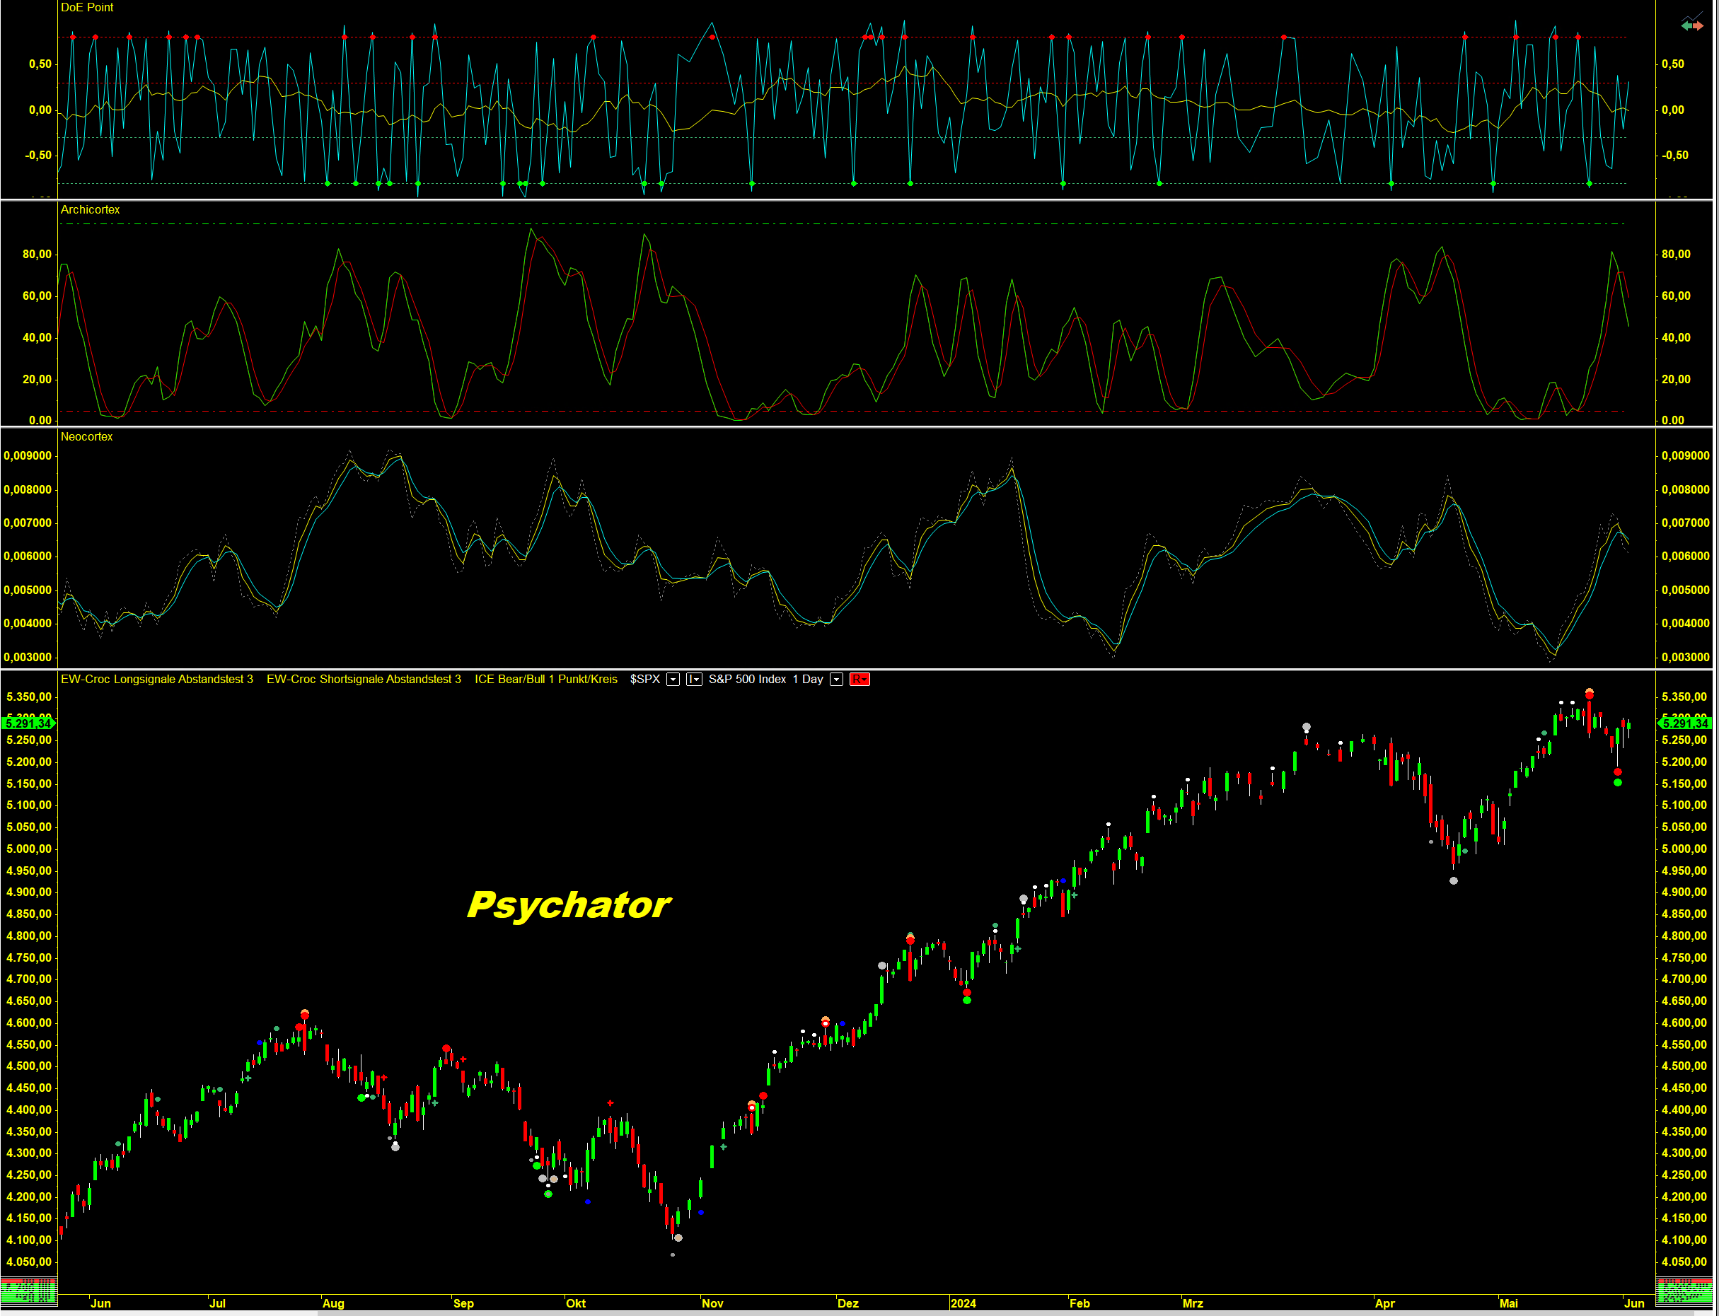Open the red R dropdown button
The height and width of the screenshot is (1316, 1719).
click(859, 679)
